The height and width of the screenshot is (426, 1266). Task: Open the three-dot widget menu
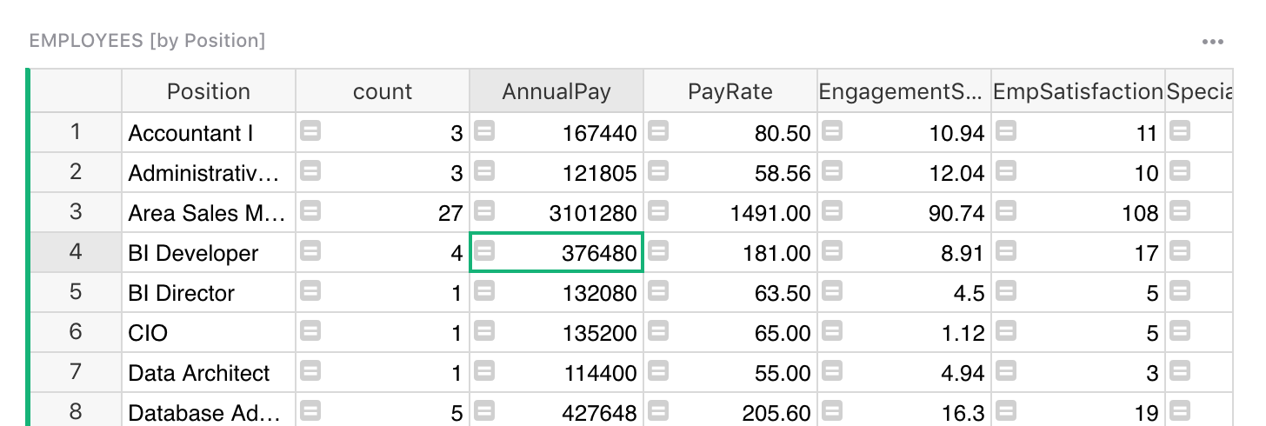pyautogui.click(x=1212, y=42)
